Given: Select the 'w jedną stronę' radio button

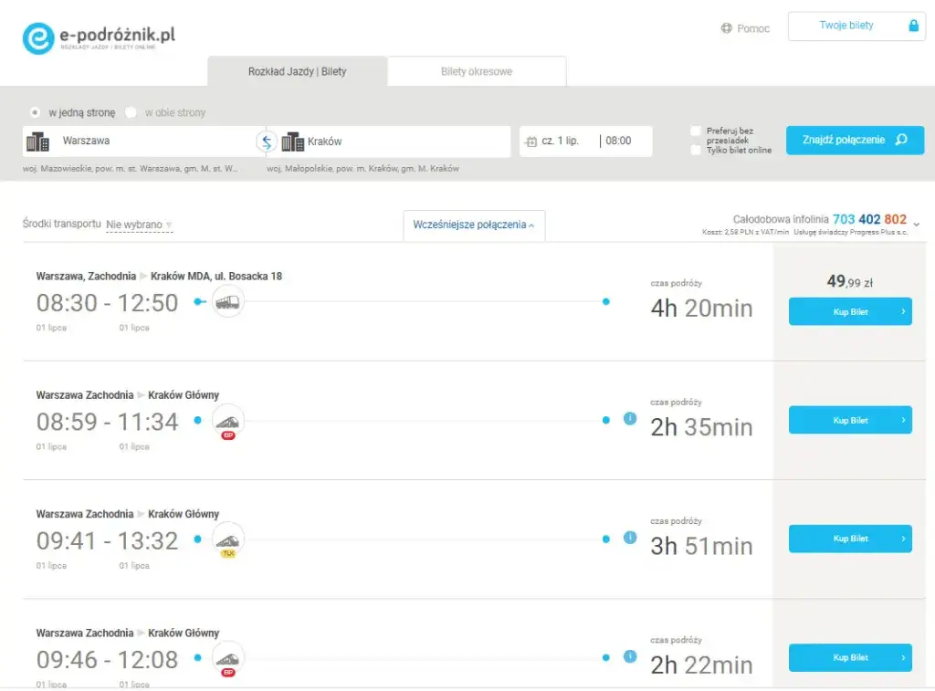Looking at the screenshot, I should pyautogui.click(x=35, y=112).
